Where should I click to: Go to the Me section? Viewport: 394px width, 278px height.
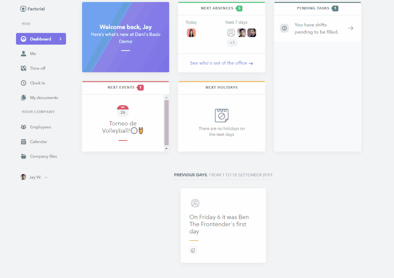(x=33, y=54)
